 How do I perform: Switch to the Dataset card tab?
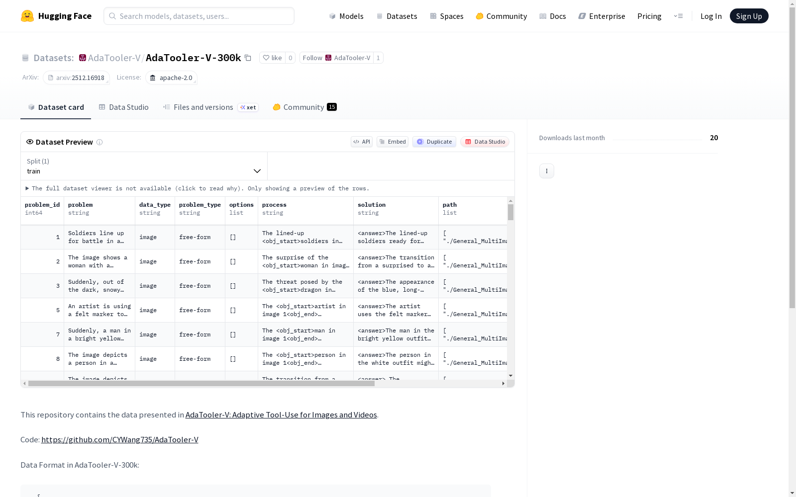point(56,107)
